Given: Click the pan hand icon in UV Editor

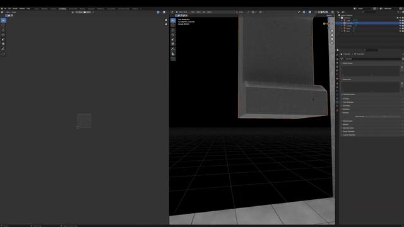Looking at the screenshot, I should coord(166,24).
